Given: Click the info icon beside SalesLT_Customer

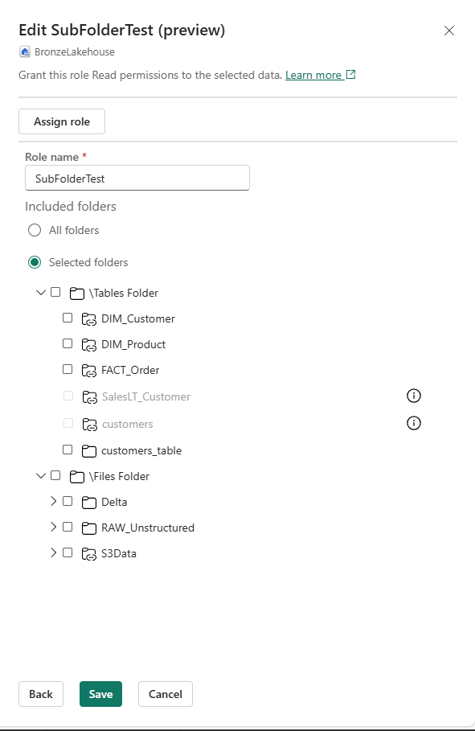Looking at the screenshot, I should tap(413, 396).
